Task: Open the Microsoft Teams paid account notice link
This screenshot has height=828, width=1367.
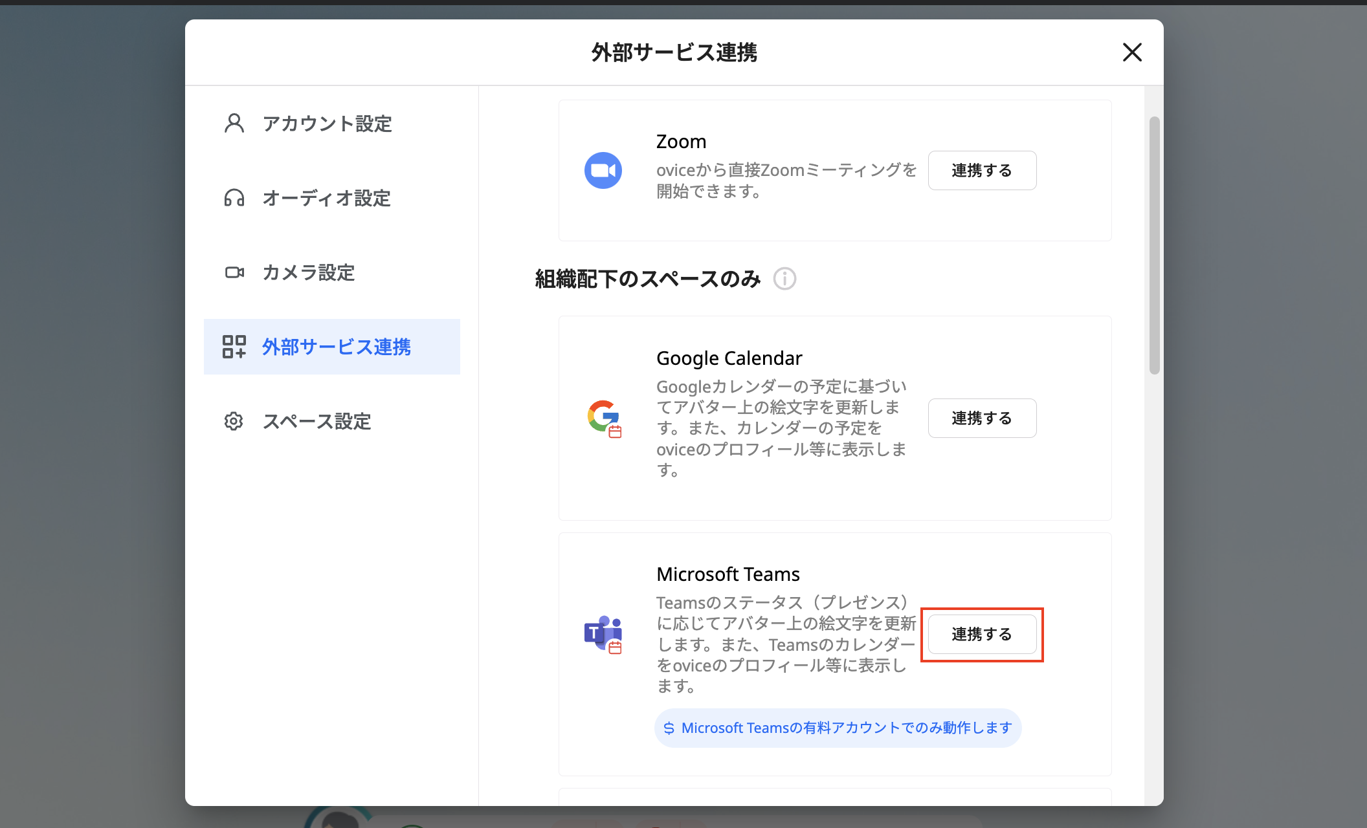Action: click(x=838, y=727)
